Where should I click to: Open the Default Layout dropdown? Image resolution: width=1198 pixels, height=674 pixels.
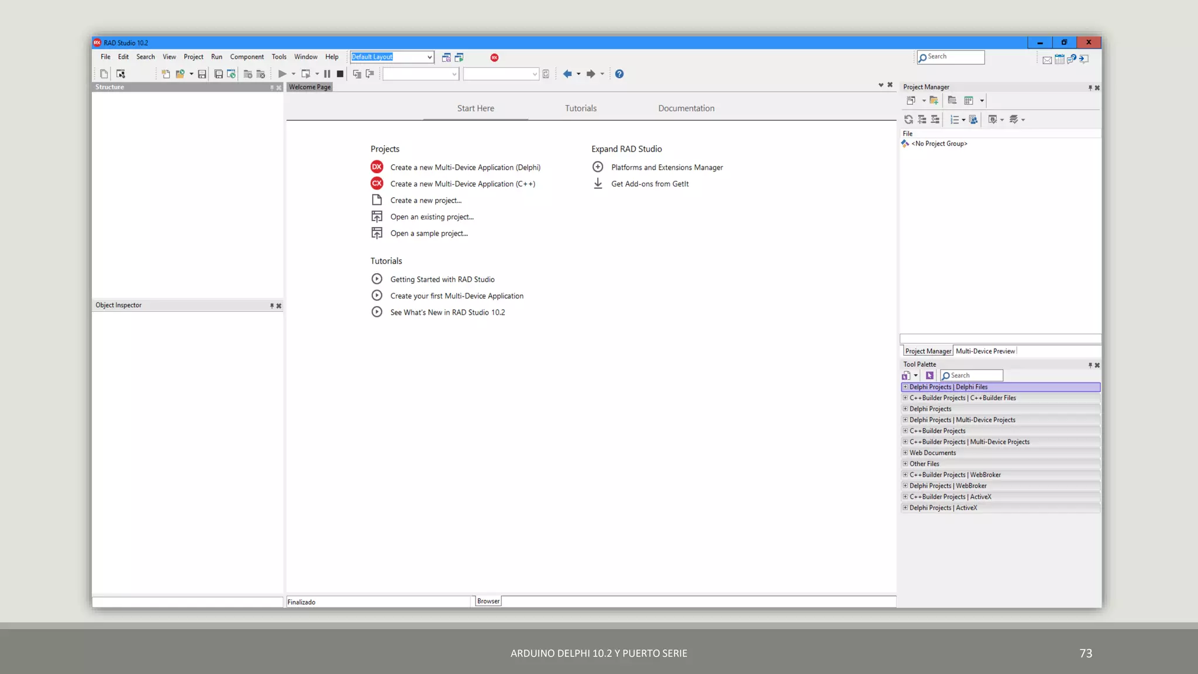tap(429, 57)
